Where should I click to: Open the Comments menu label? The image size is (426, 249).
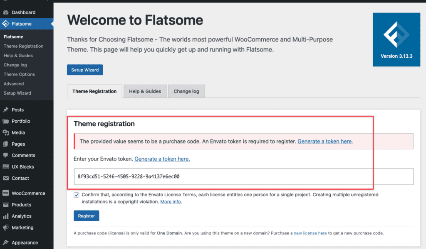pyautogui.click(x=23, y=155)
